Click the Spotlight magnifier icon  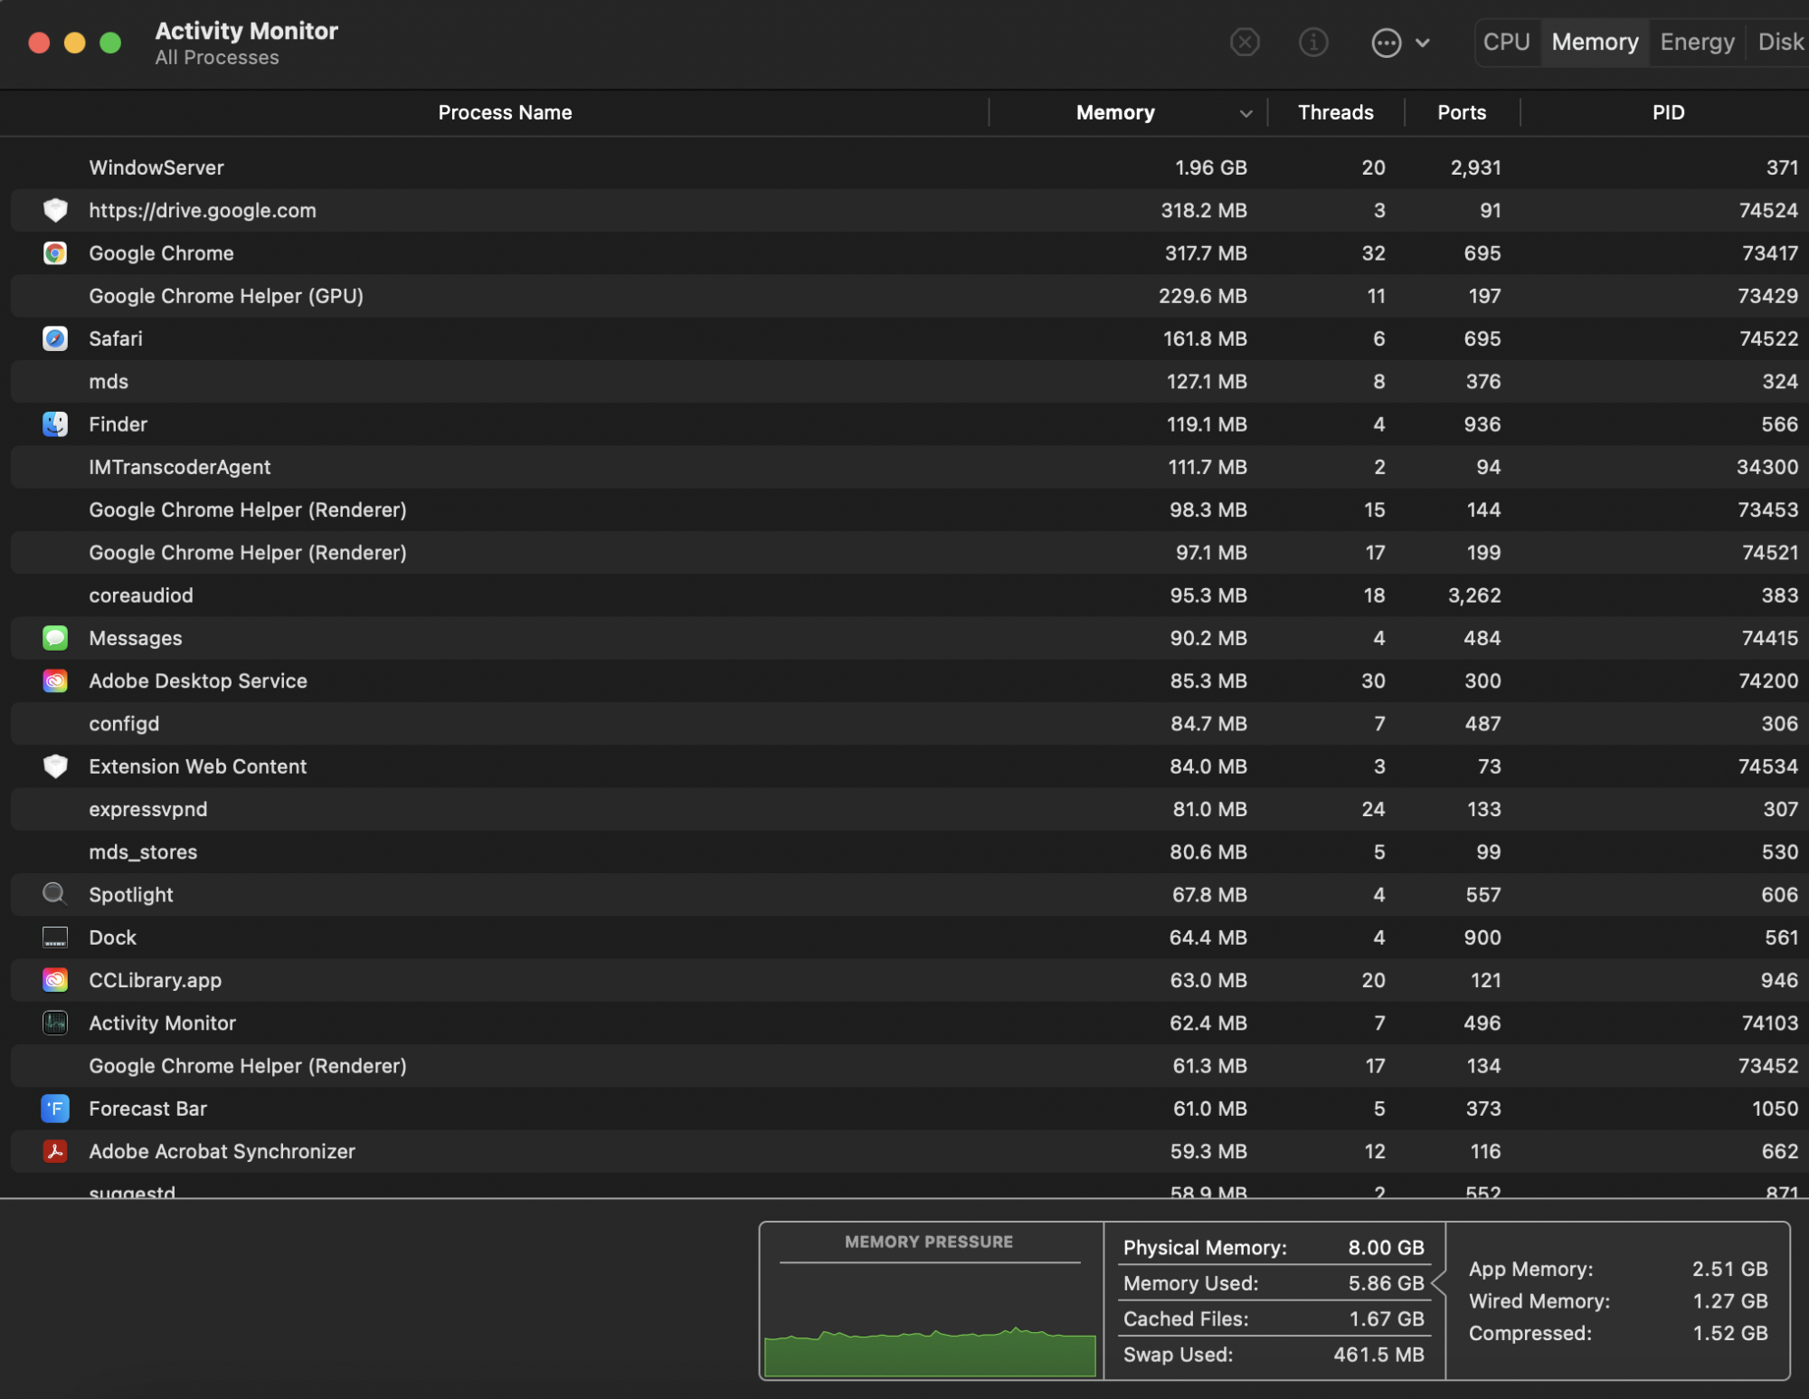click(x=55, y=894)
